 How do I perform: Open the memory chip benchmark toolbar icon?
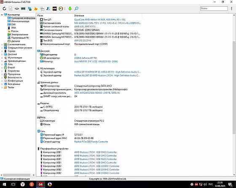[x=23, y=8]
